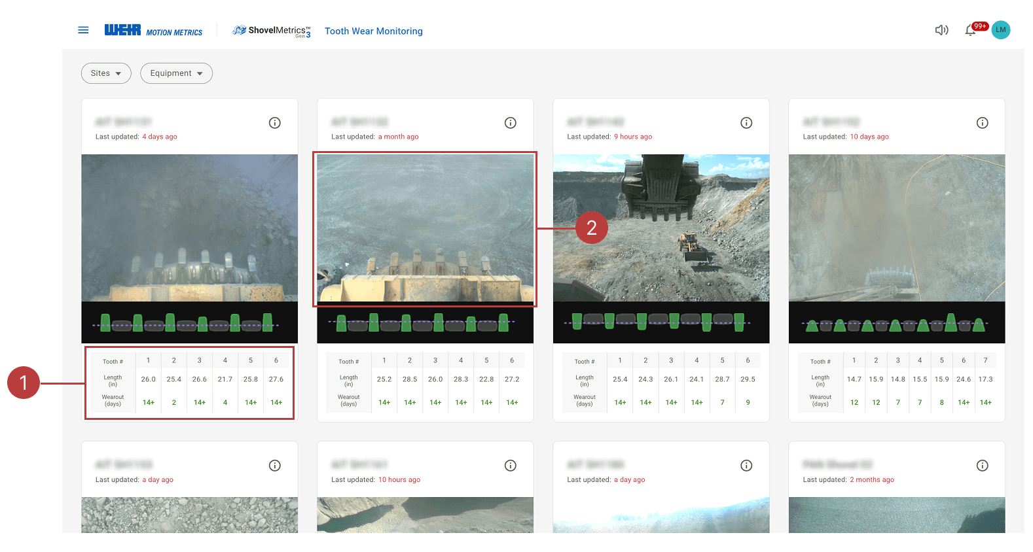
Task: Click tooth length value 14.7
Action: click(x=854, y=379)
